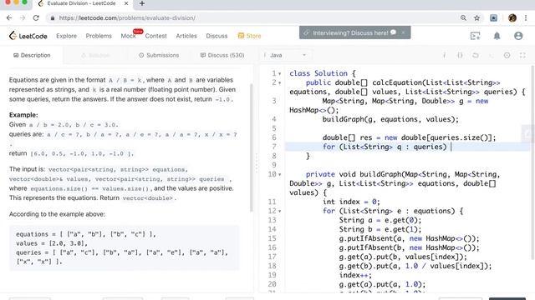Go to Contest page

pos(156,36)
